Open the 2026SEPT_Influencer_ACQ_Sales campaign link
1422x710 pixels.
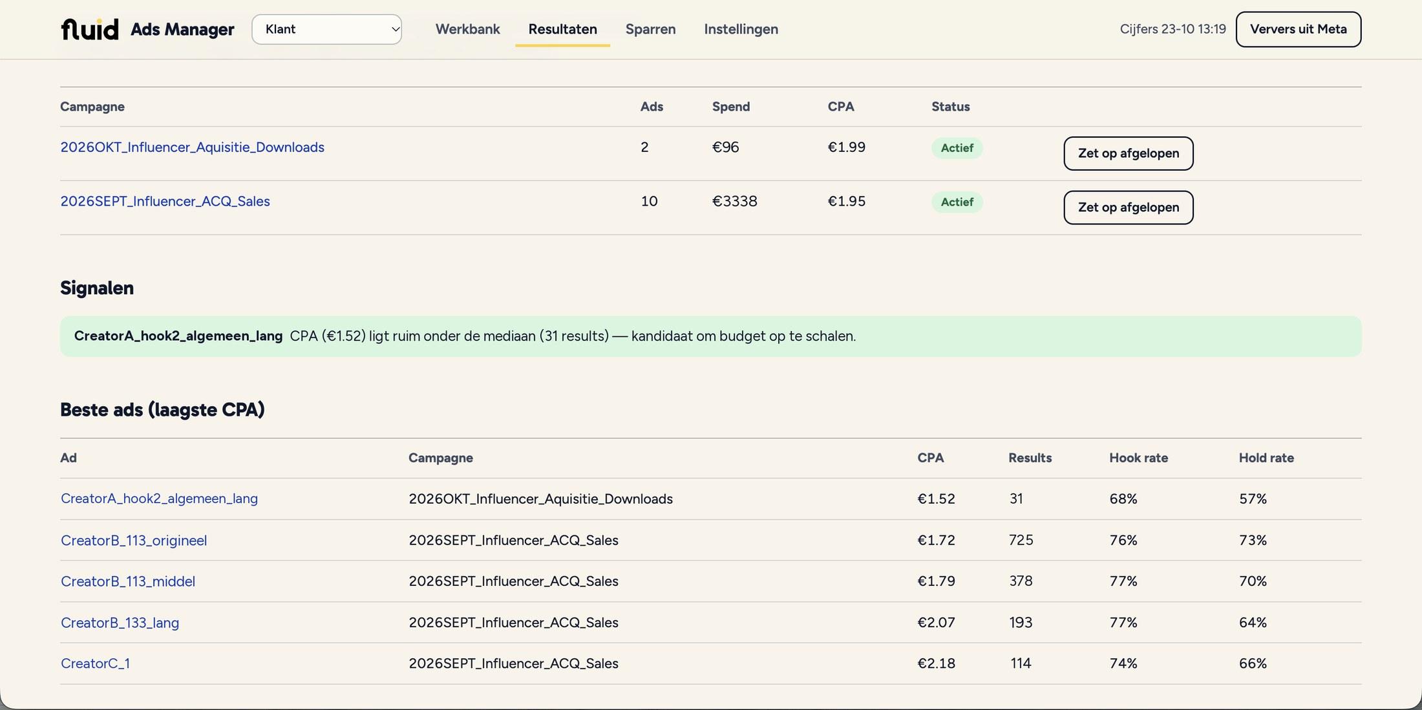point(165,201)
